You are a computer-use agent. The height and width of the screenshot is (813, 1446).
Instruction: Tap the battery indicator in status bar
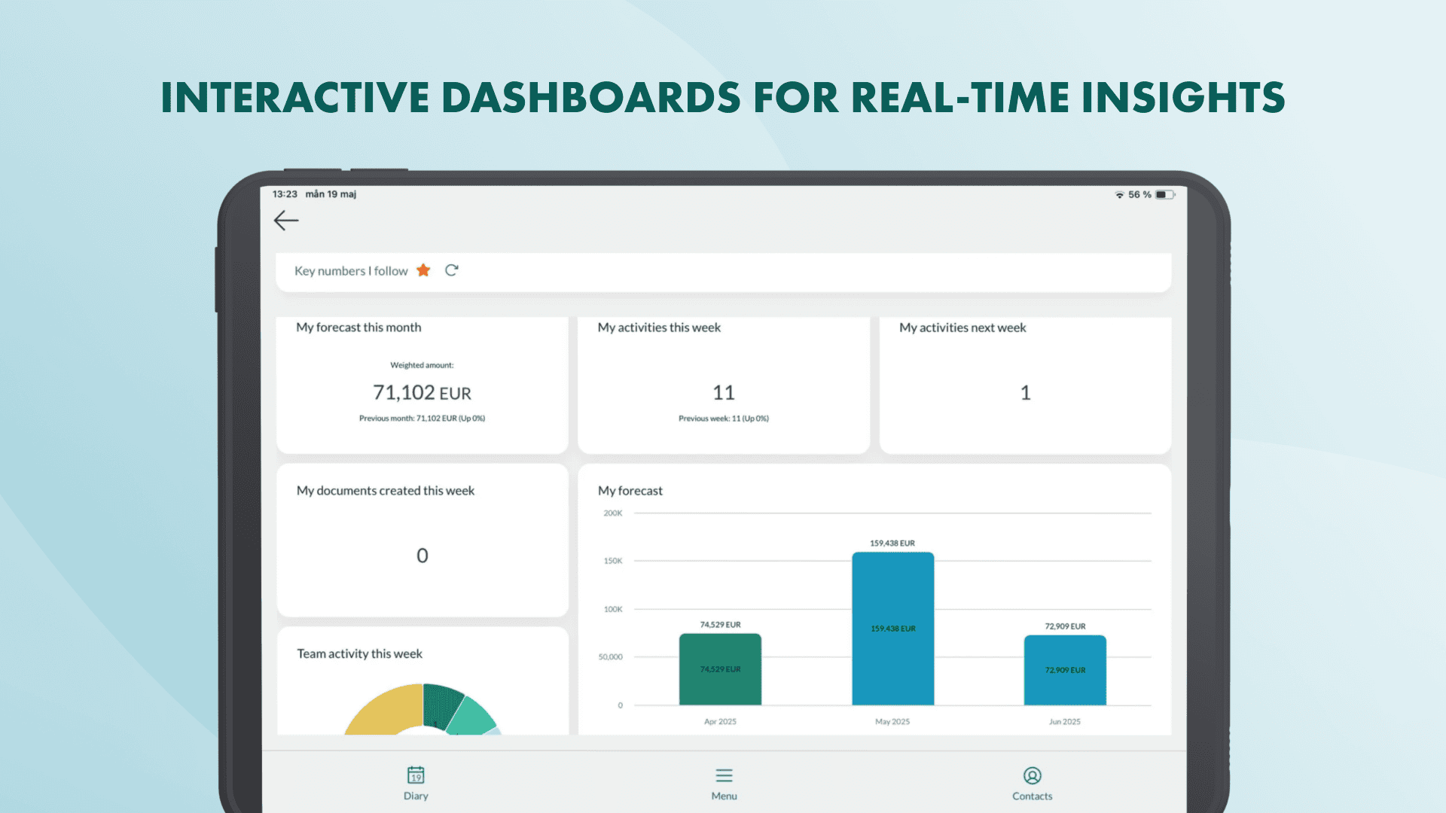coord(1165,195)
